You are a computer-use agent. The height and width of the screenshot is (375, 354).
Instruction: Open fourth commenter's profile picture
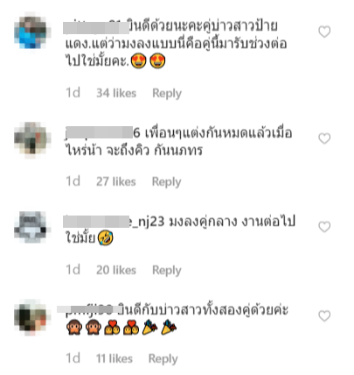[x=31, y=316]
